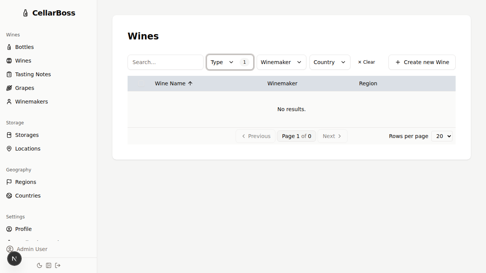Tick the select-all checkbox in the table header
Screen dimensions: 486x273
click(141, 83)
